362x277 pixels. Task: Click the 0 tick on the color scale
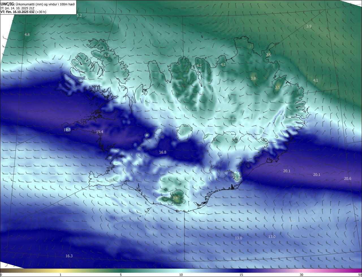coord(1,275)
